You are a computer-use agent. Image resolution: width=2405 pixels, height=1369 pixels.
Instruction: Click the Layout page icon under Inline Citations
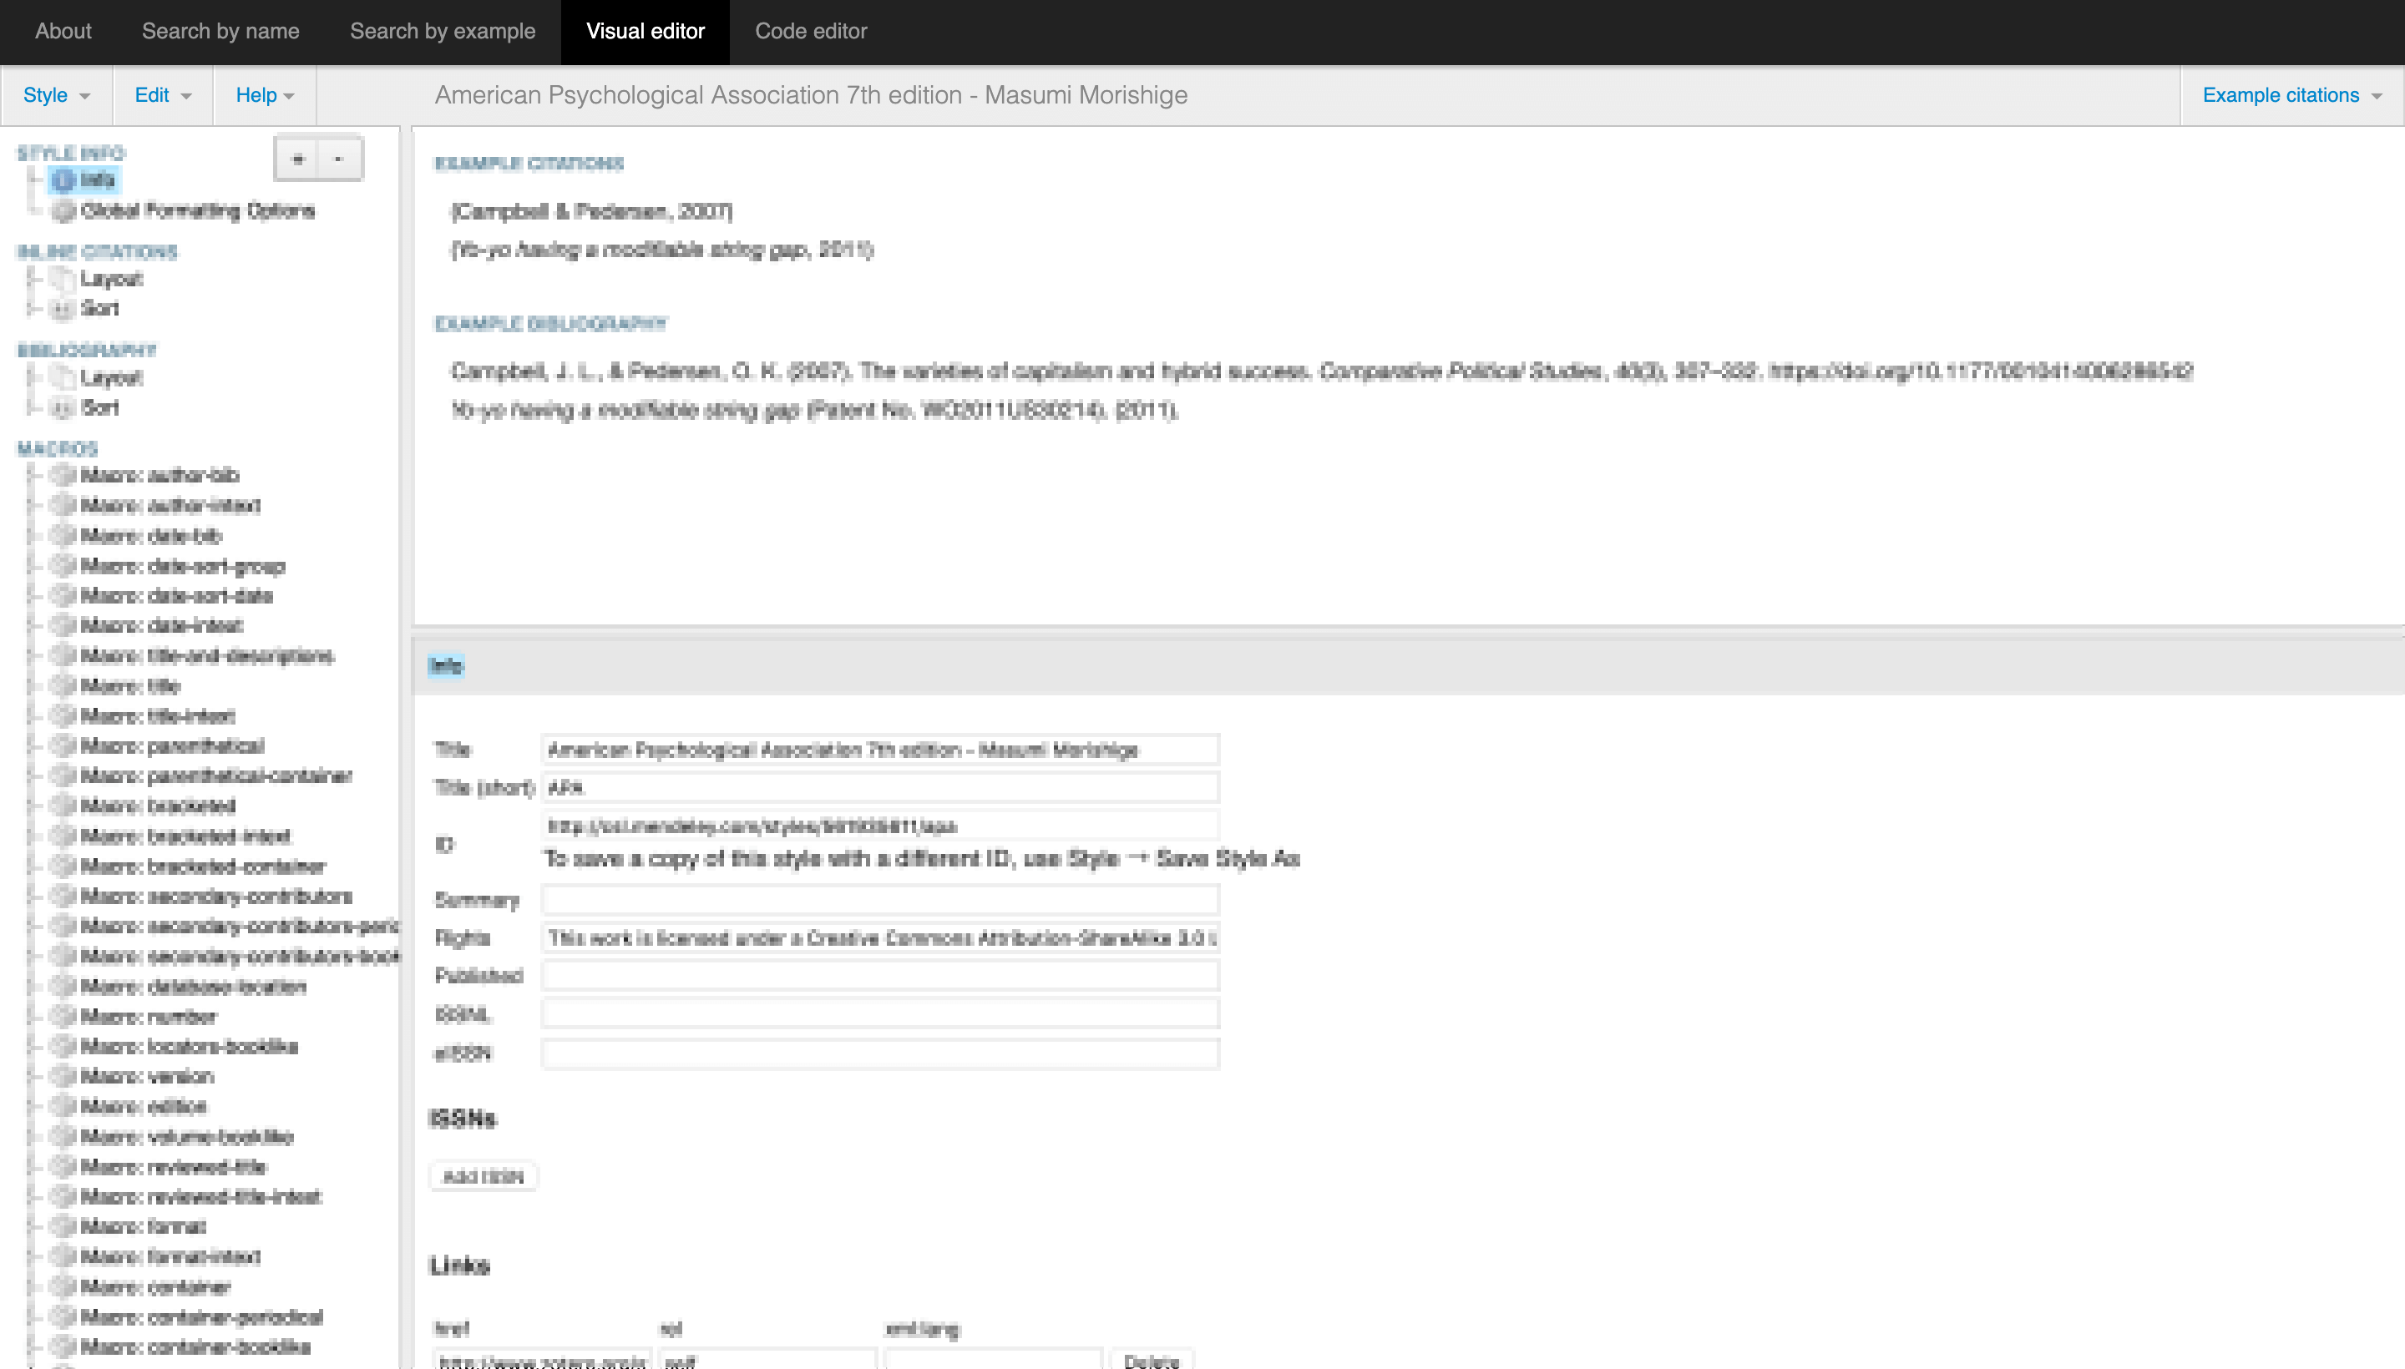[x=63, y=280]
